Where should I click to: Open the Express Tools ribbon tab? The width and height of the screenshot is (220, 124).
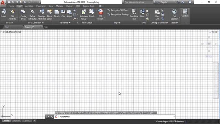point(89,6)
